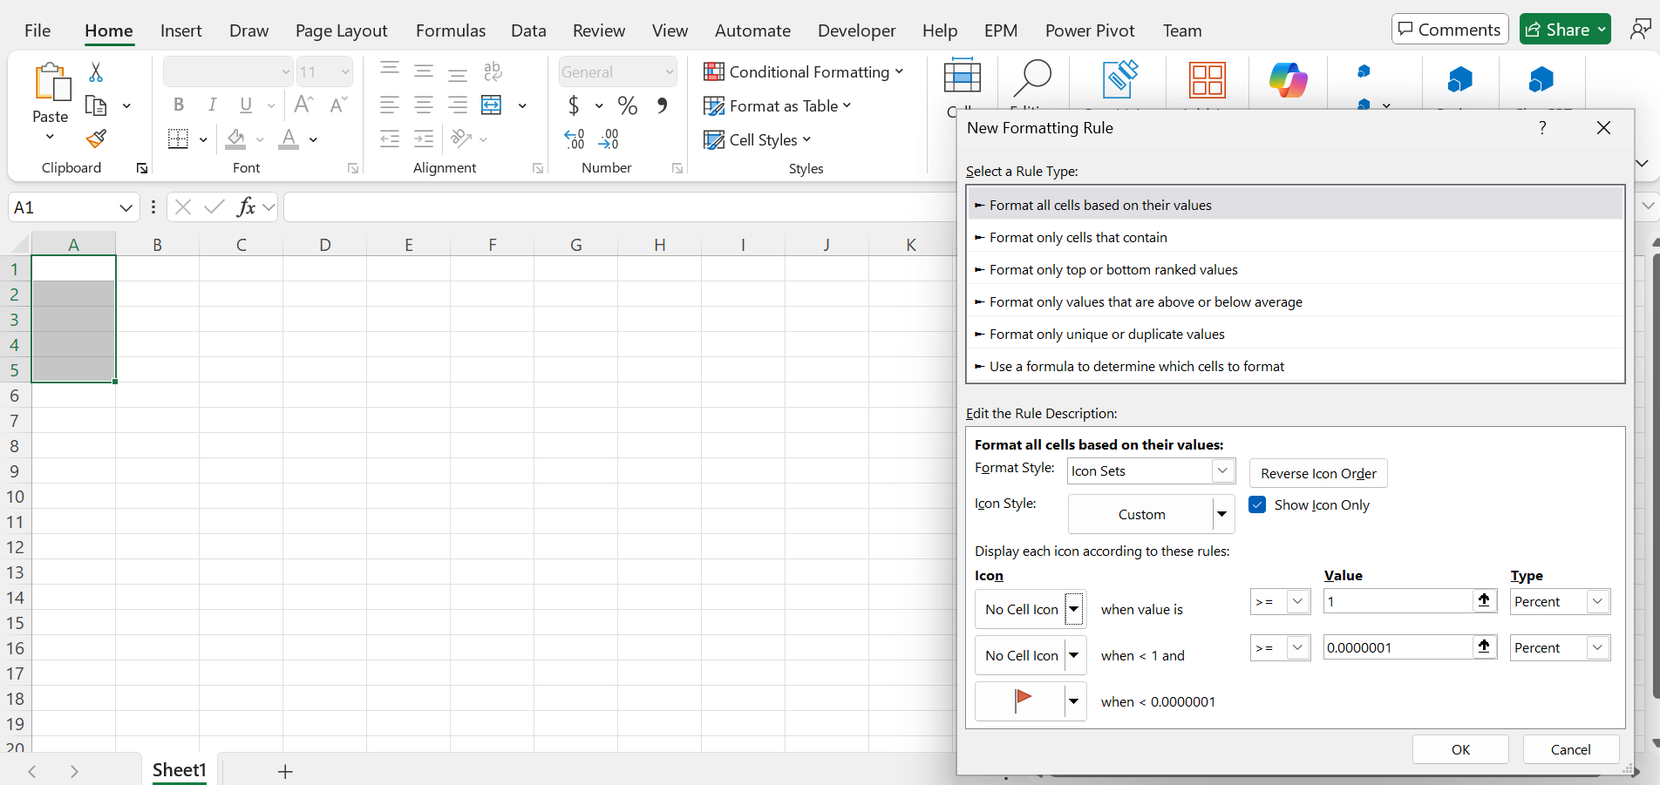This screenshot has width=1660, height=785.
Task: Apply the Percent number style
Action: 626,105
